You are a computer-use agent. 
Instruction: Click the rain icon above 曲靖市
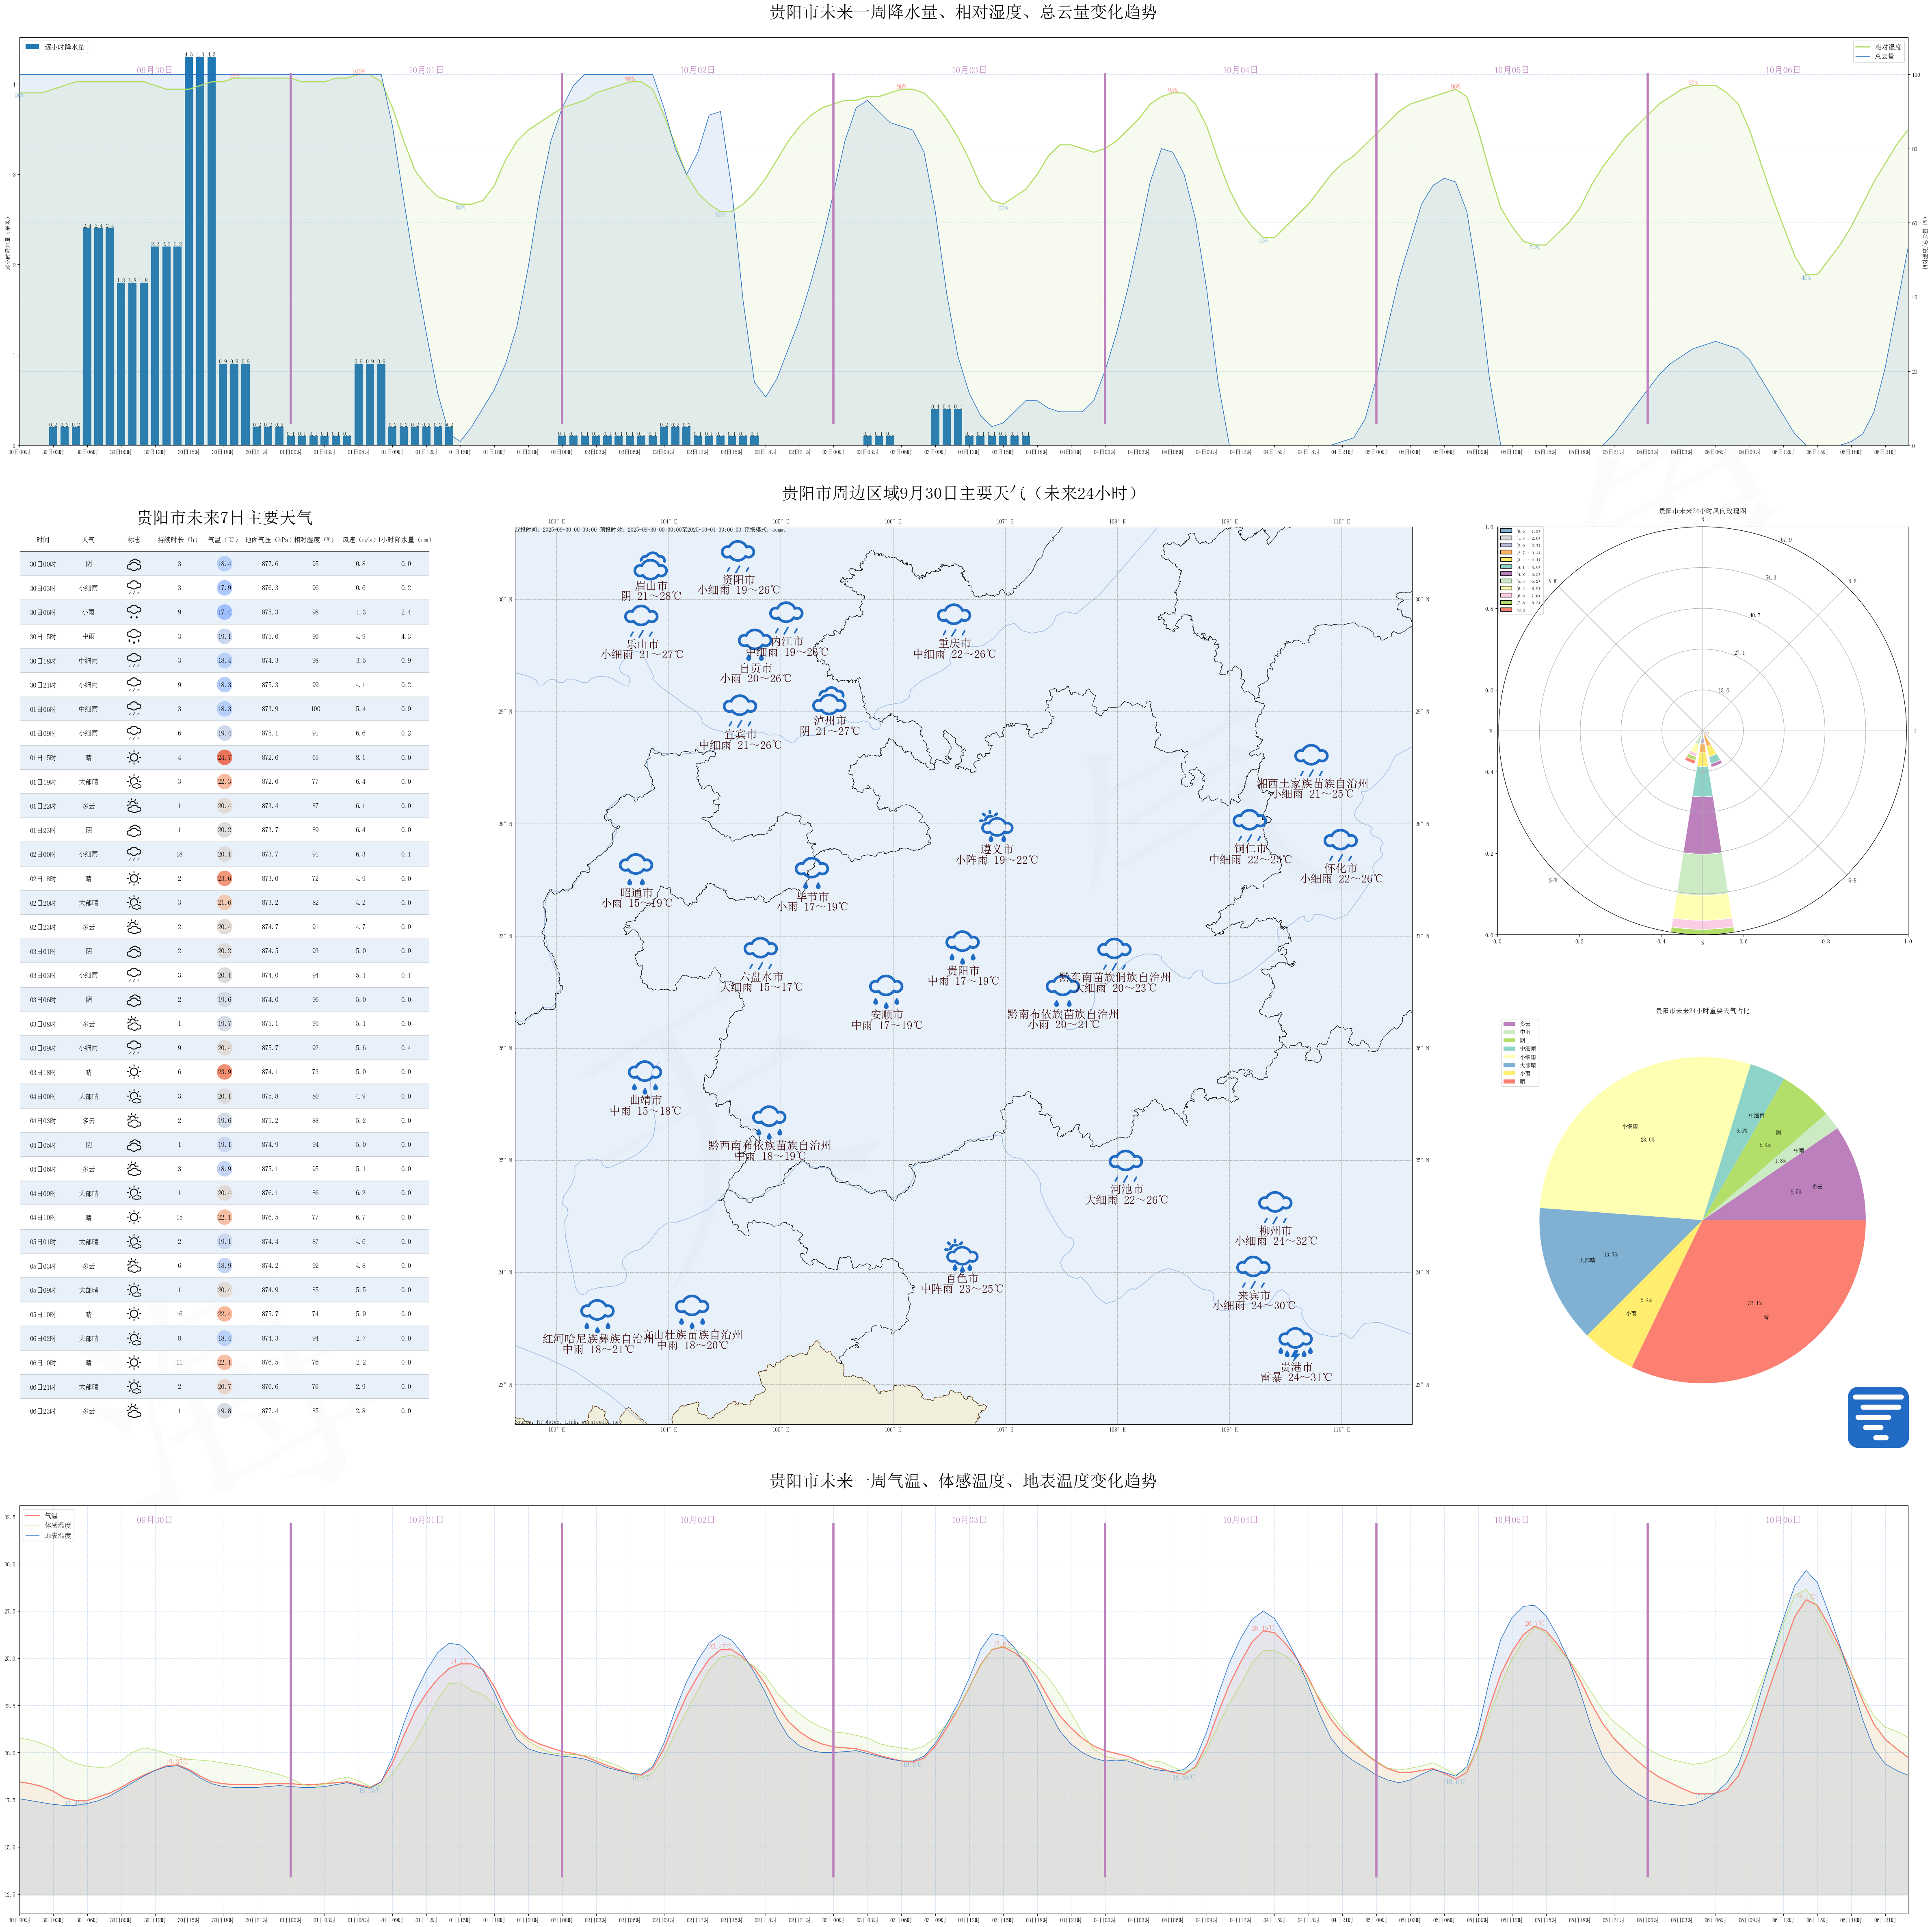(645, 1077)
